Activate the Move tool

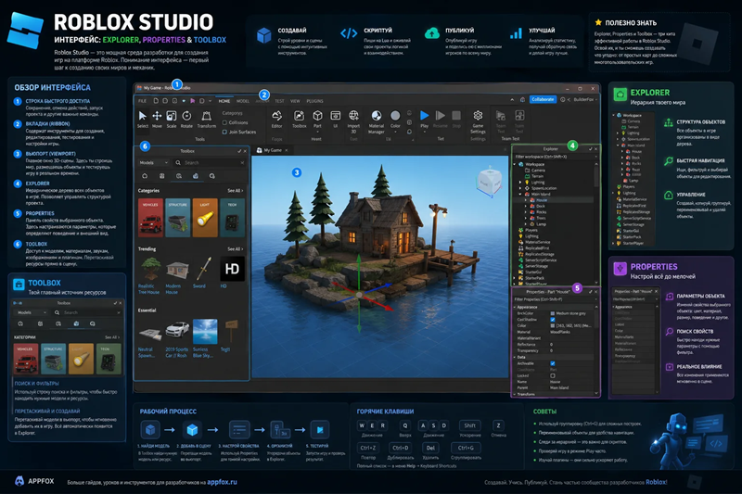157,120
